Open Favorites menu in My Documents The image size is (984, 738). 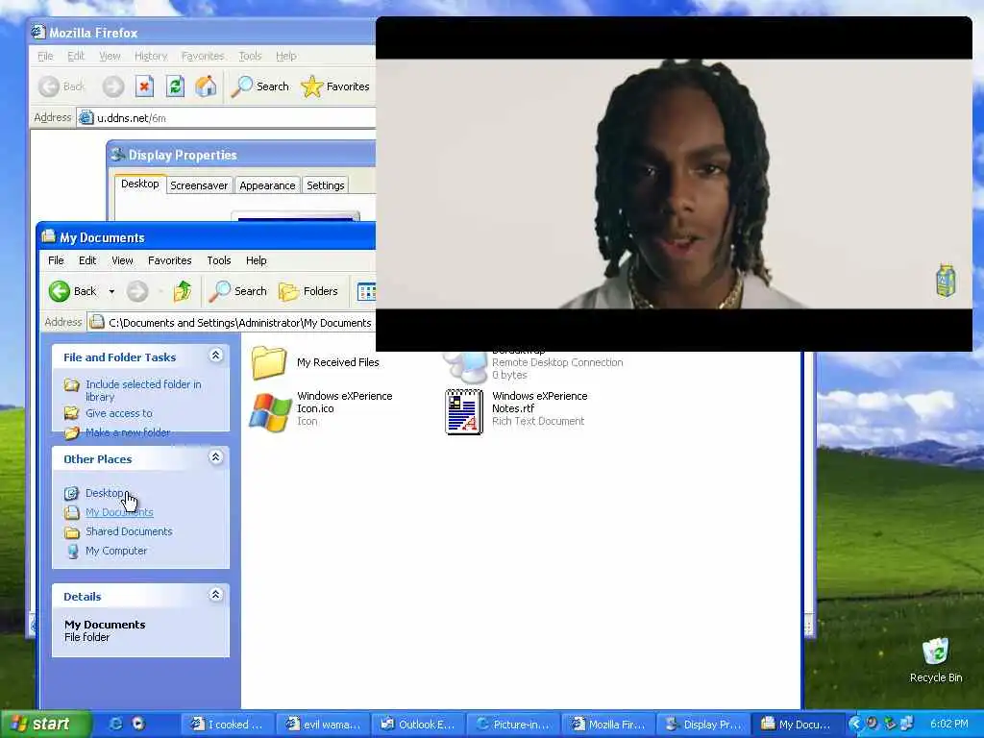(x=169, y=260)
